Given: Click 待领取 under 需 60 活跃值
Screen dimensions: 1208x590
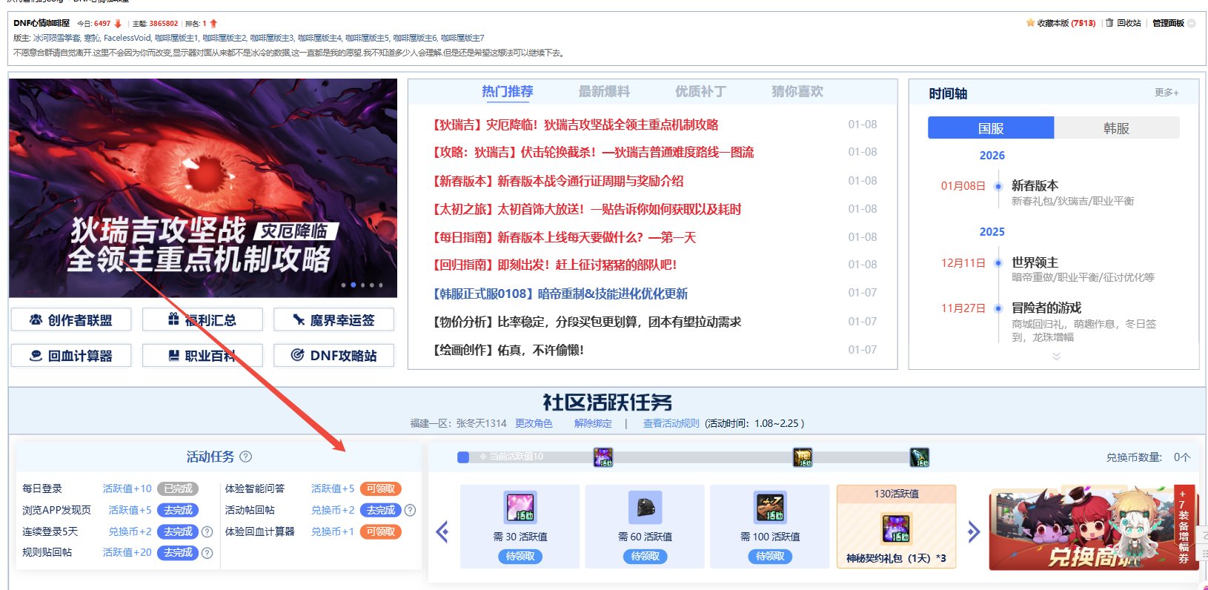Looking at the screenshot, I should tap(646, 556).
